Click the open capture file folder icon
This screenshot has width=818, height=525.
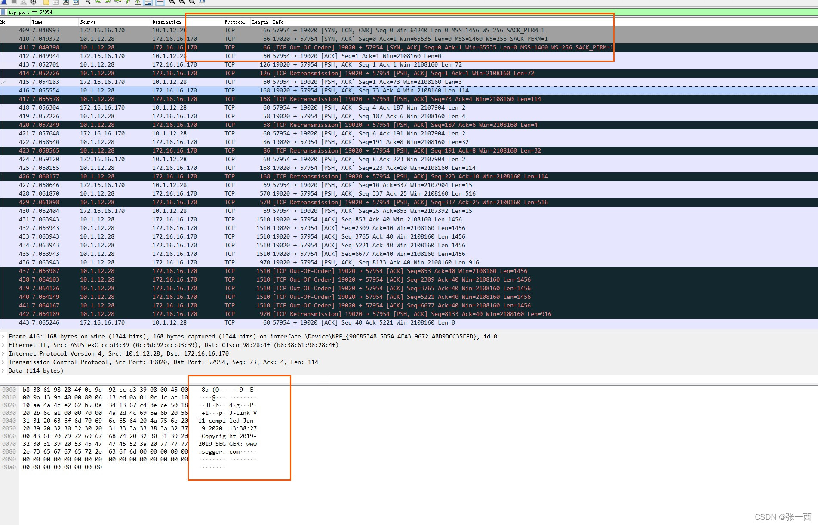[x=46, y=2]
